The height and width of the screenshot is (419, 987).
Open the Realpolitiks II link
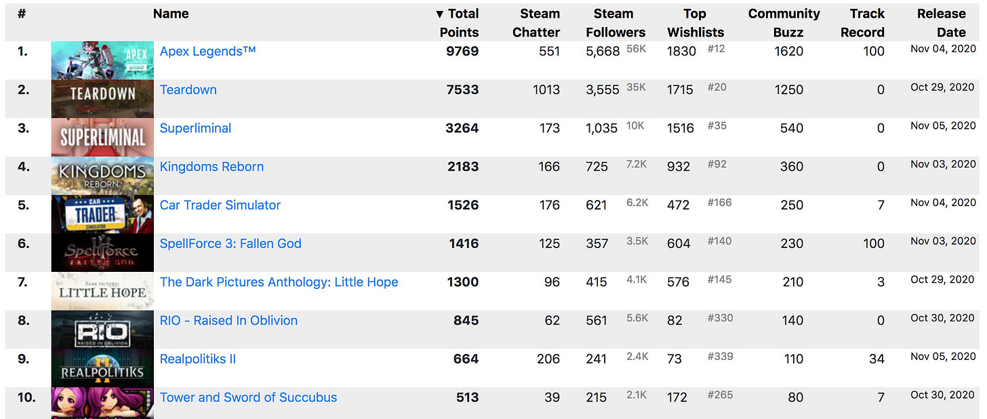[x=198, y=359]
